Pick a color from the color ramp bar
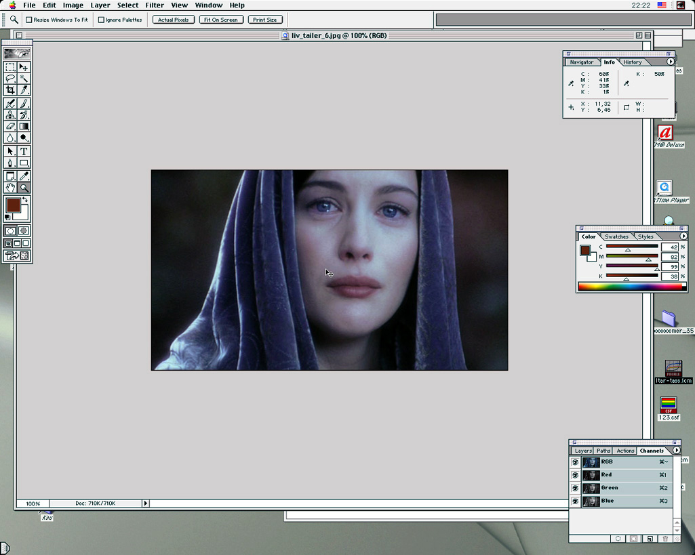Screen dimensions: 695x555 pos(632,287)
